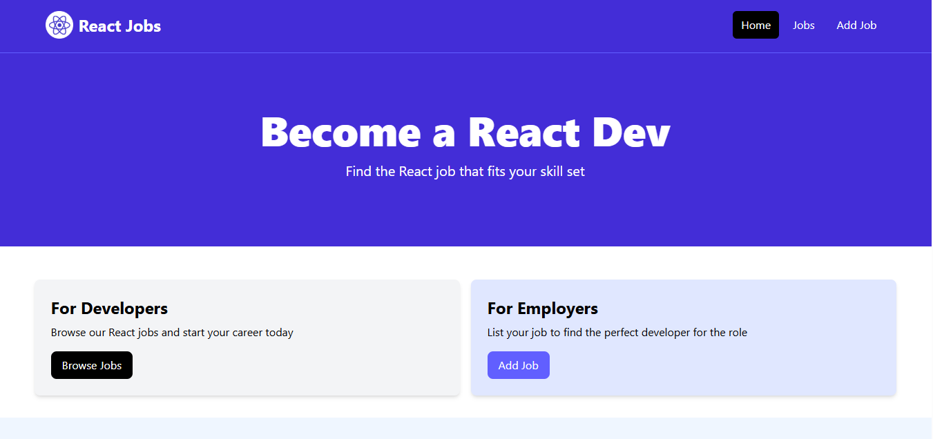Click the For Employers heading
The width and height of the screenshot is (933, 439).
[x=542, y=308]
